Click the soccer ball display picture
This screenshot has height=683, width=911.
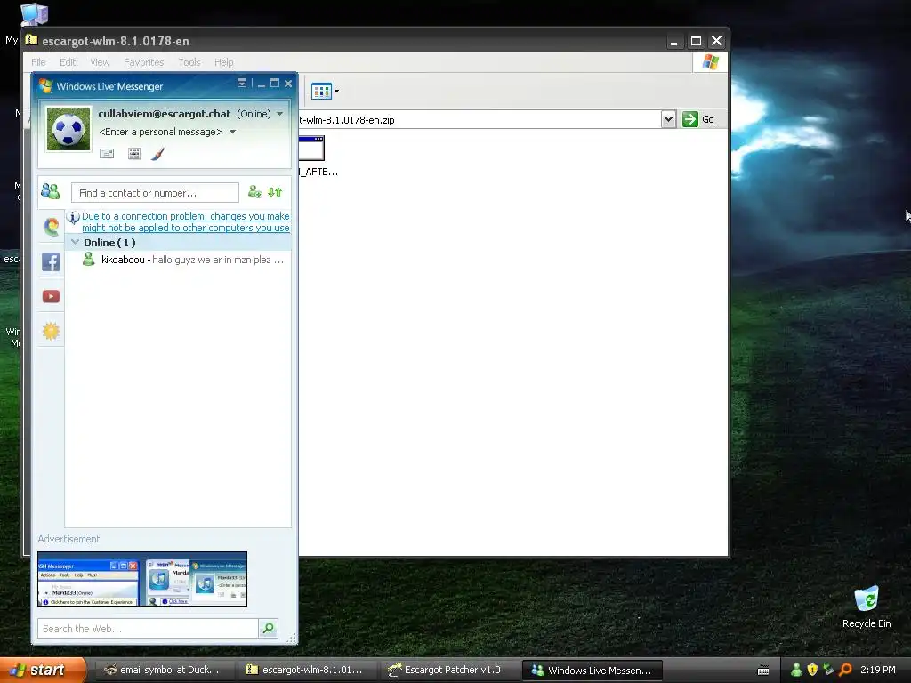pos(69,129)
